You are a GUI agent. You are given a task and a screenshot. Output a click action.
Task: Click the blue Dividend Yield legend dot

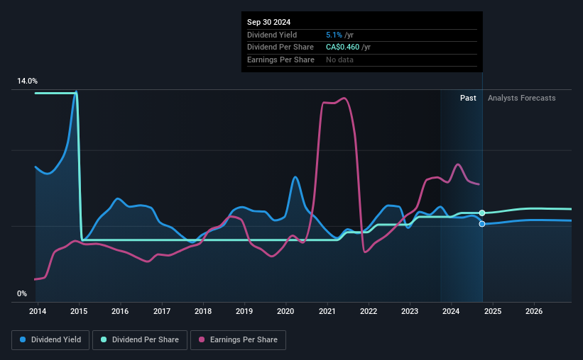coord(23,339)
